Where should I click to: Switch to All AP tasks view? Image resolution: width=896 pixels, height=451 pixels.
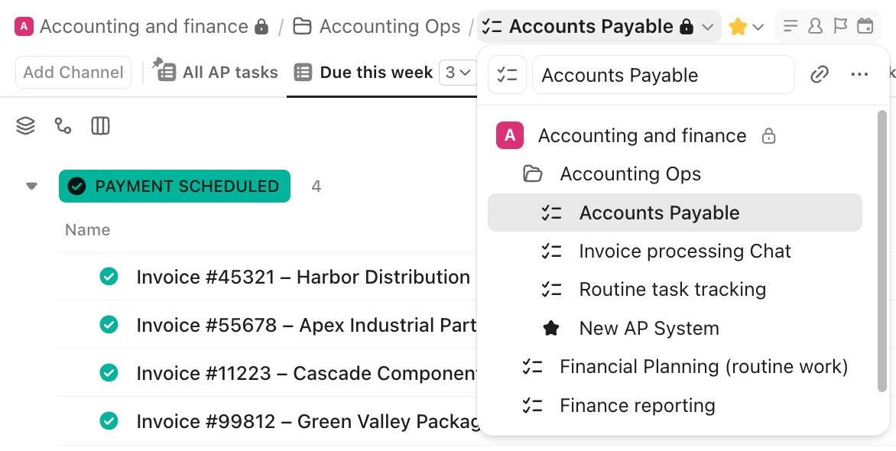coord(218,73)
